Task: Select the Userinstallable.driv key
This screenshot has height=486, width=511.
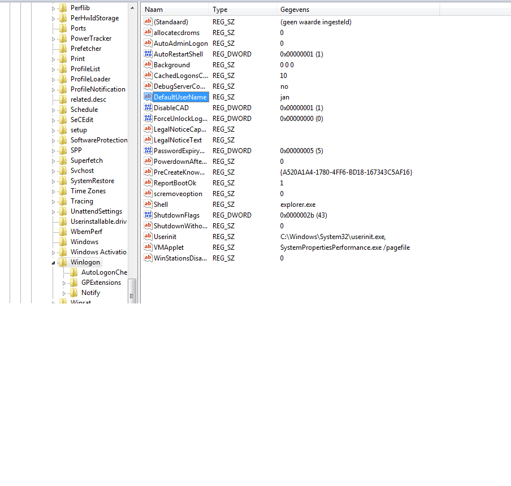Action: click(x=98, y=222)
